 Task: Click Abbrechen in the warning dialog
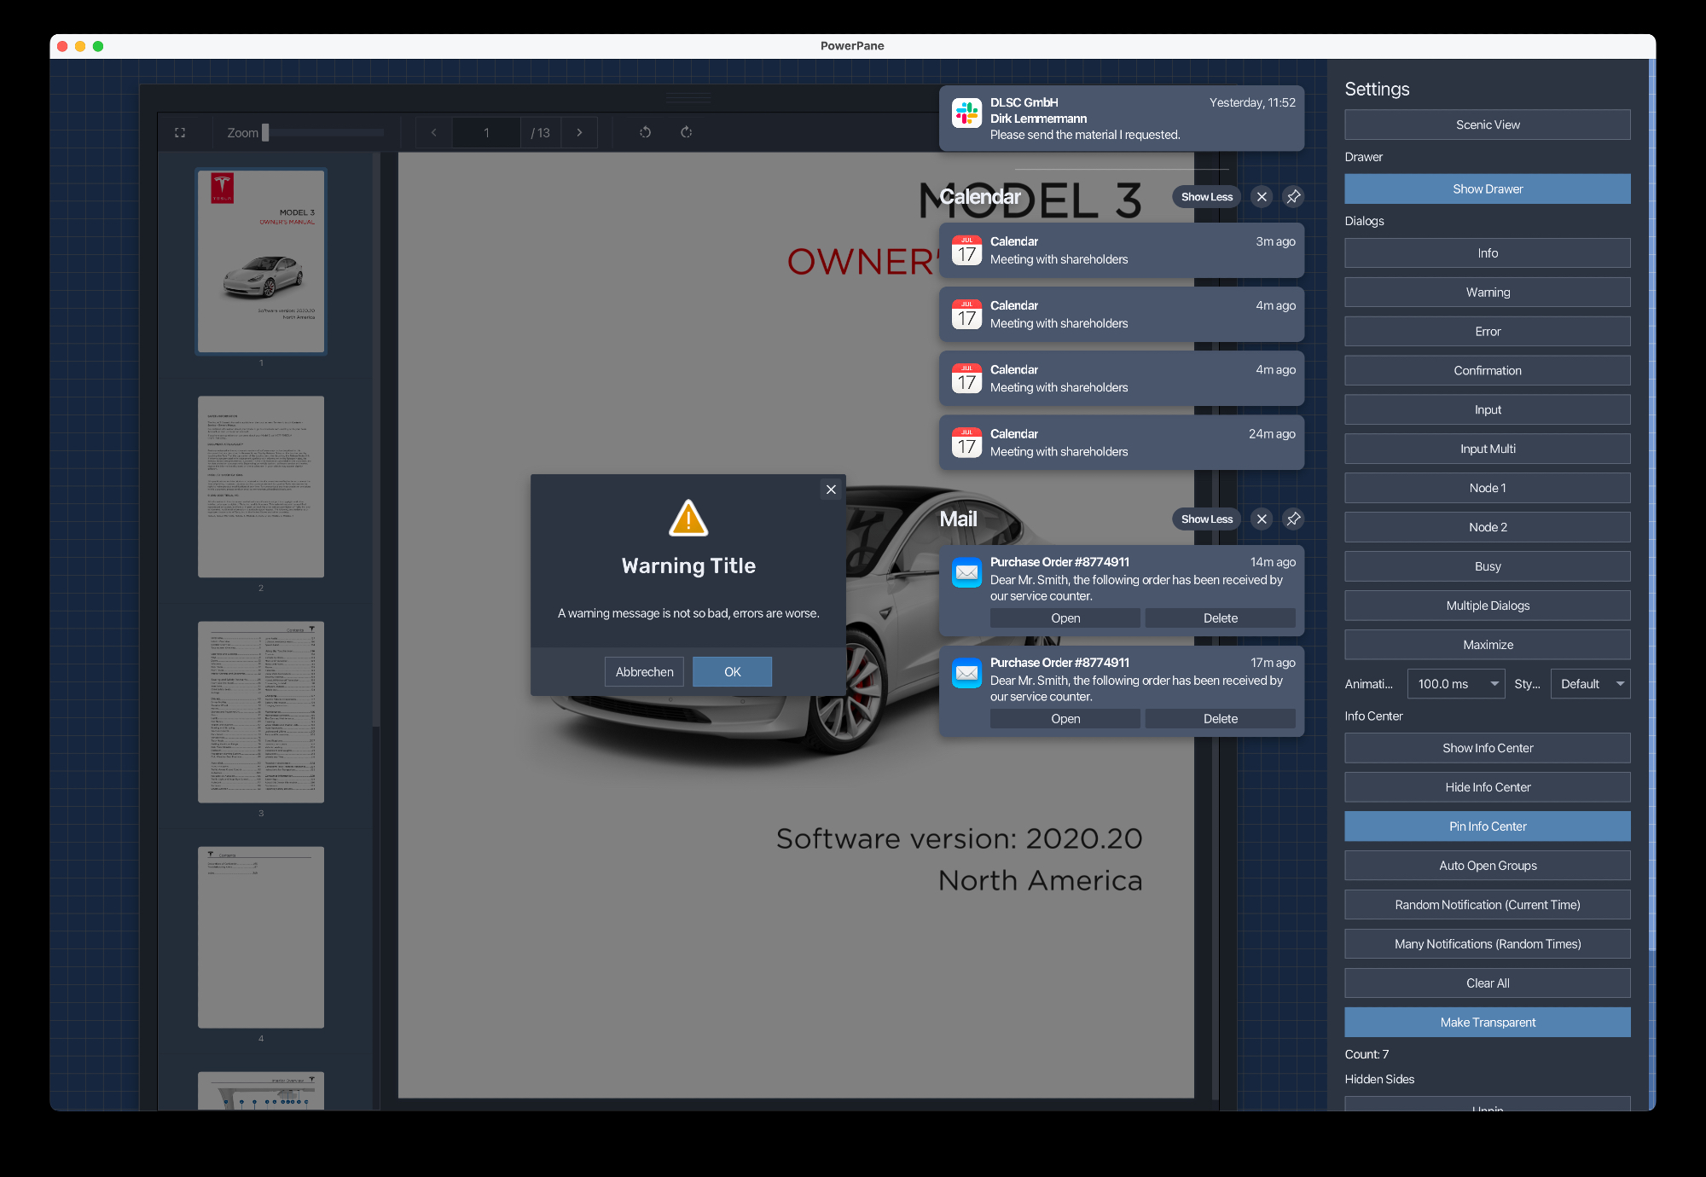644,672
